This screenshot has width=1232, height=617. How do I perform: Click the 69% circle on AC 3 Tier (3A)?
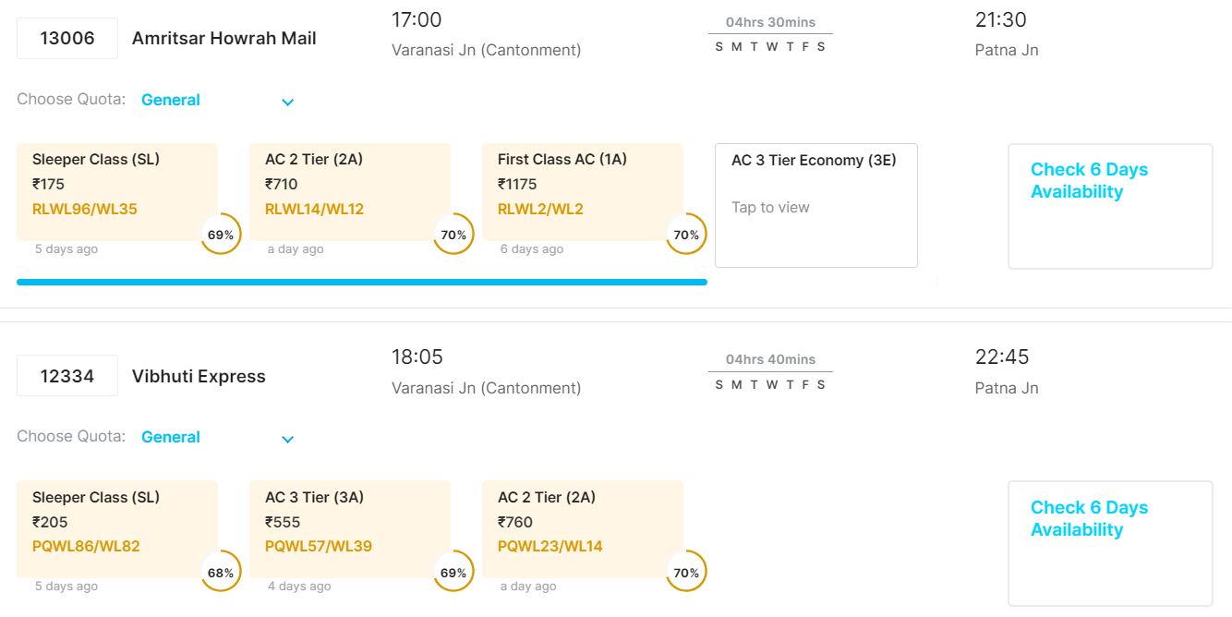453,573
